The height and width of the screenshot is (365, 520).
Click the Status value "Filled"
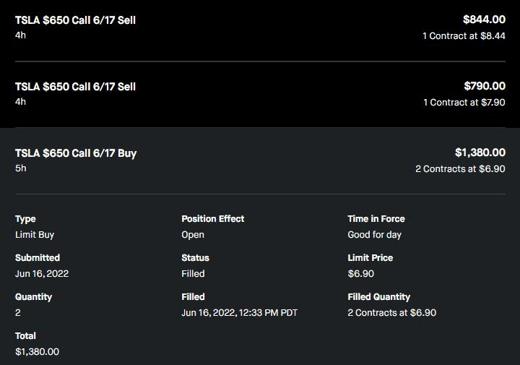[x=193, y=274]
